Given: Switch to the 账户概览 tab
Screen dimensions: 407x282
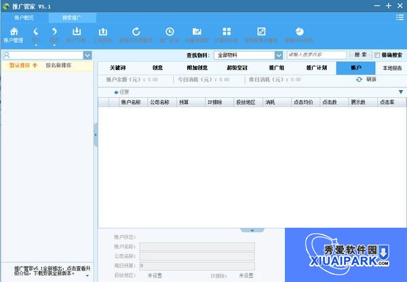Looking at the screenshot, I should [x=24, y=18].
